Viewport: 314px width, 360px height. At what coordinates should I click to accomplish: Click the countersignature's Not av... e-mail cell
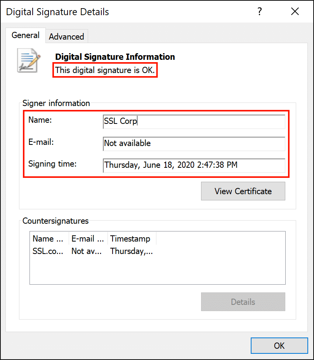[87, 251]
